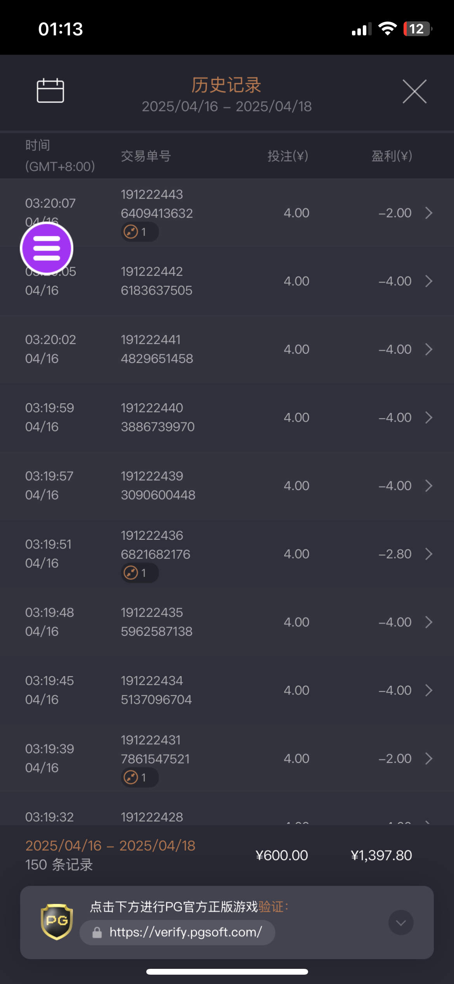Screen dimensions: 454x984
Task: Show details of the 03:19:57 record
Action: pos(428,486)
